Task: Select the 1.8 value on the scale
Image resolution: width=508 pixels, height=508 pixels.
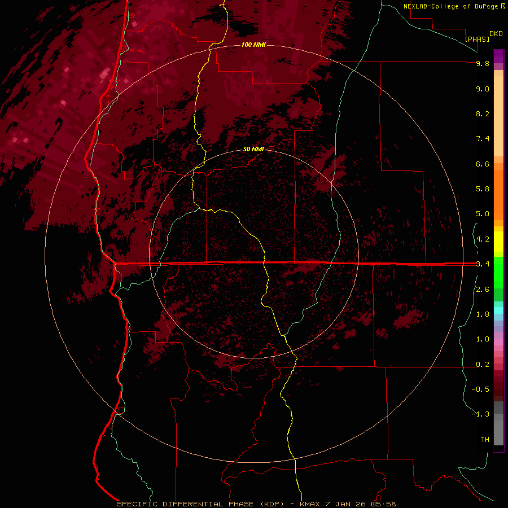Action: pos(483,314)
